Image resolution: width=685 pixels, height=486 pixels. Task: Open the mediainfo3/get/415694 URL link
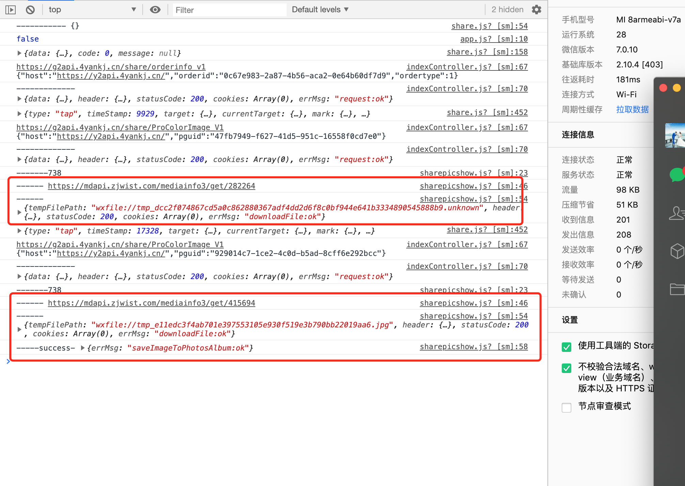point(152,303)
